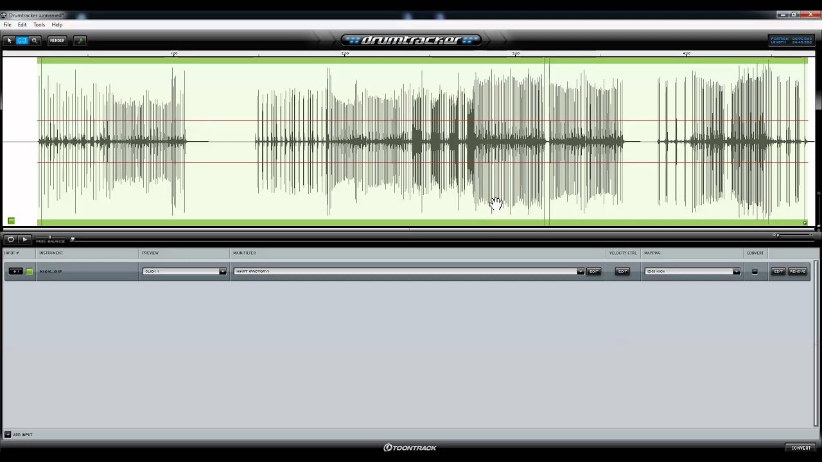The image size is (822, 462).
Task: Select the KICK_DIP instrument name
Action: [51, 271]
